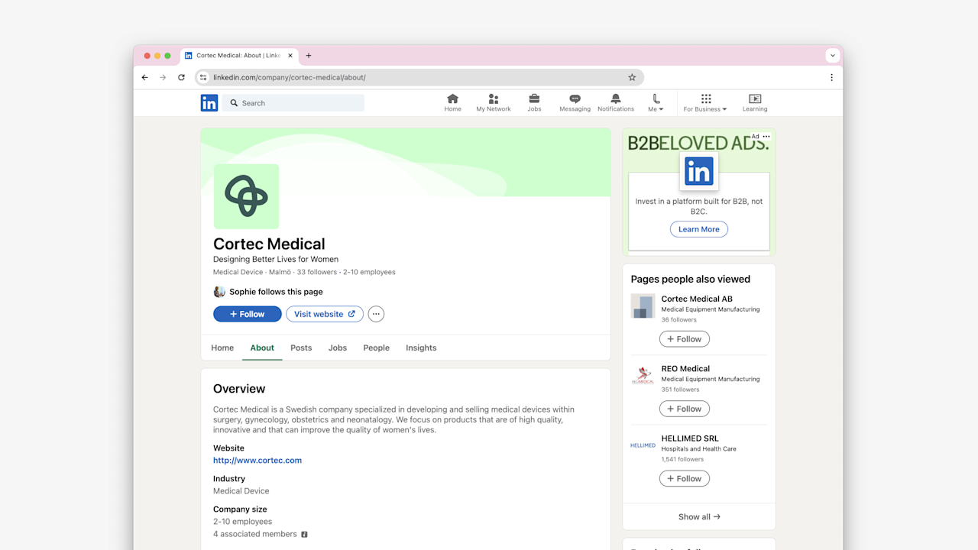
Task: Follow Cortec Medical AB
Action: [685, 339]
